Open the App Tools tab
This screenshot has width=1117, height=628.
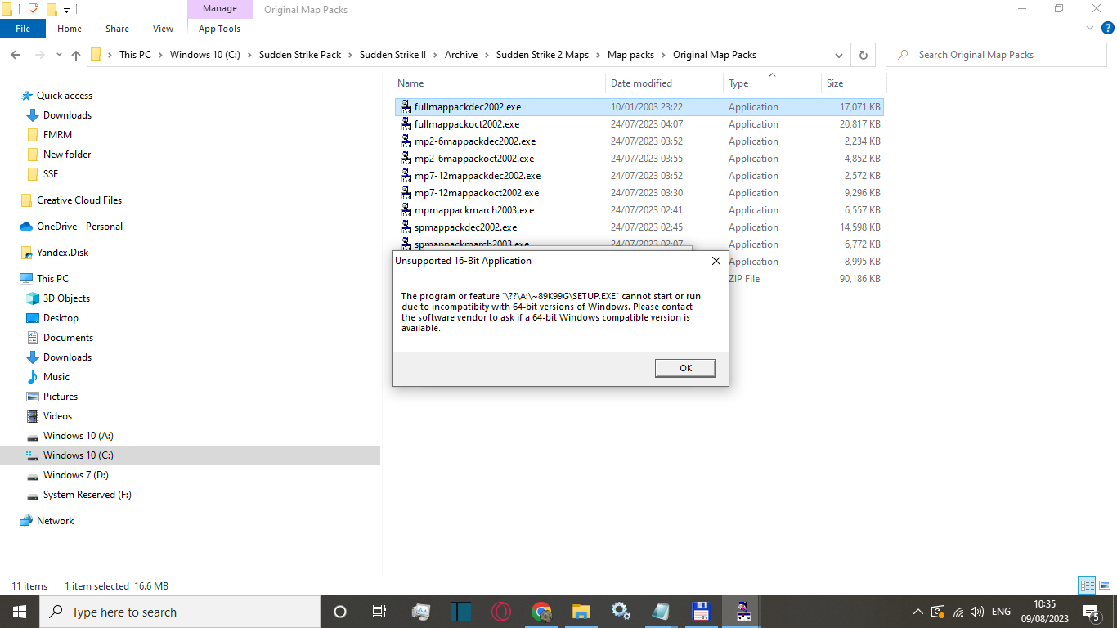(x=219, y=29)
